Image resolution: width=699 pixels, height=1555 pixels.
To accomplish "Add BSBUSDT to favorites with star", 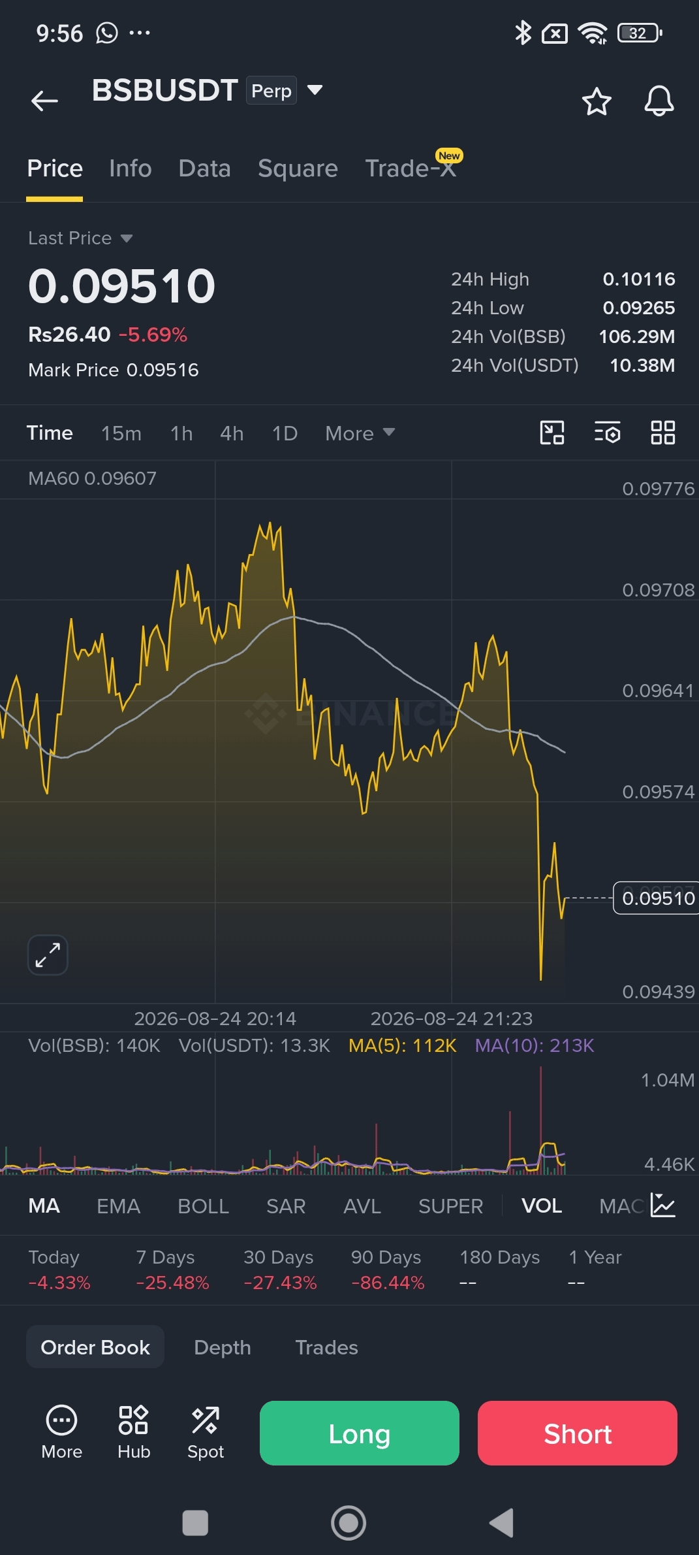I will (x=597, y=101).
